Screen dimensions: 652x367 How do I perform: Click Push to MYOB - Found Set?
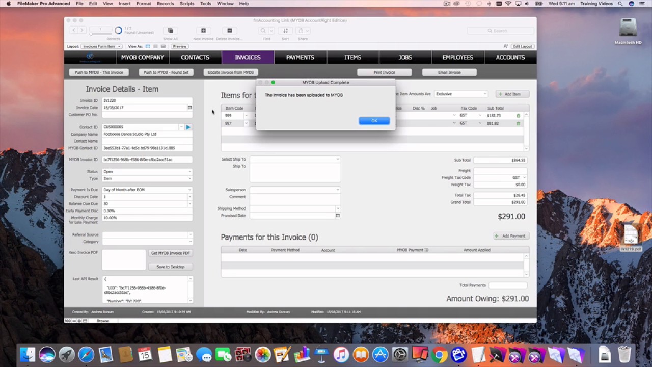click(x=166, y=72)
